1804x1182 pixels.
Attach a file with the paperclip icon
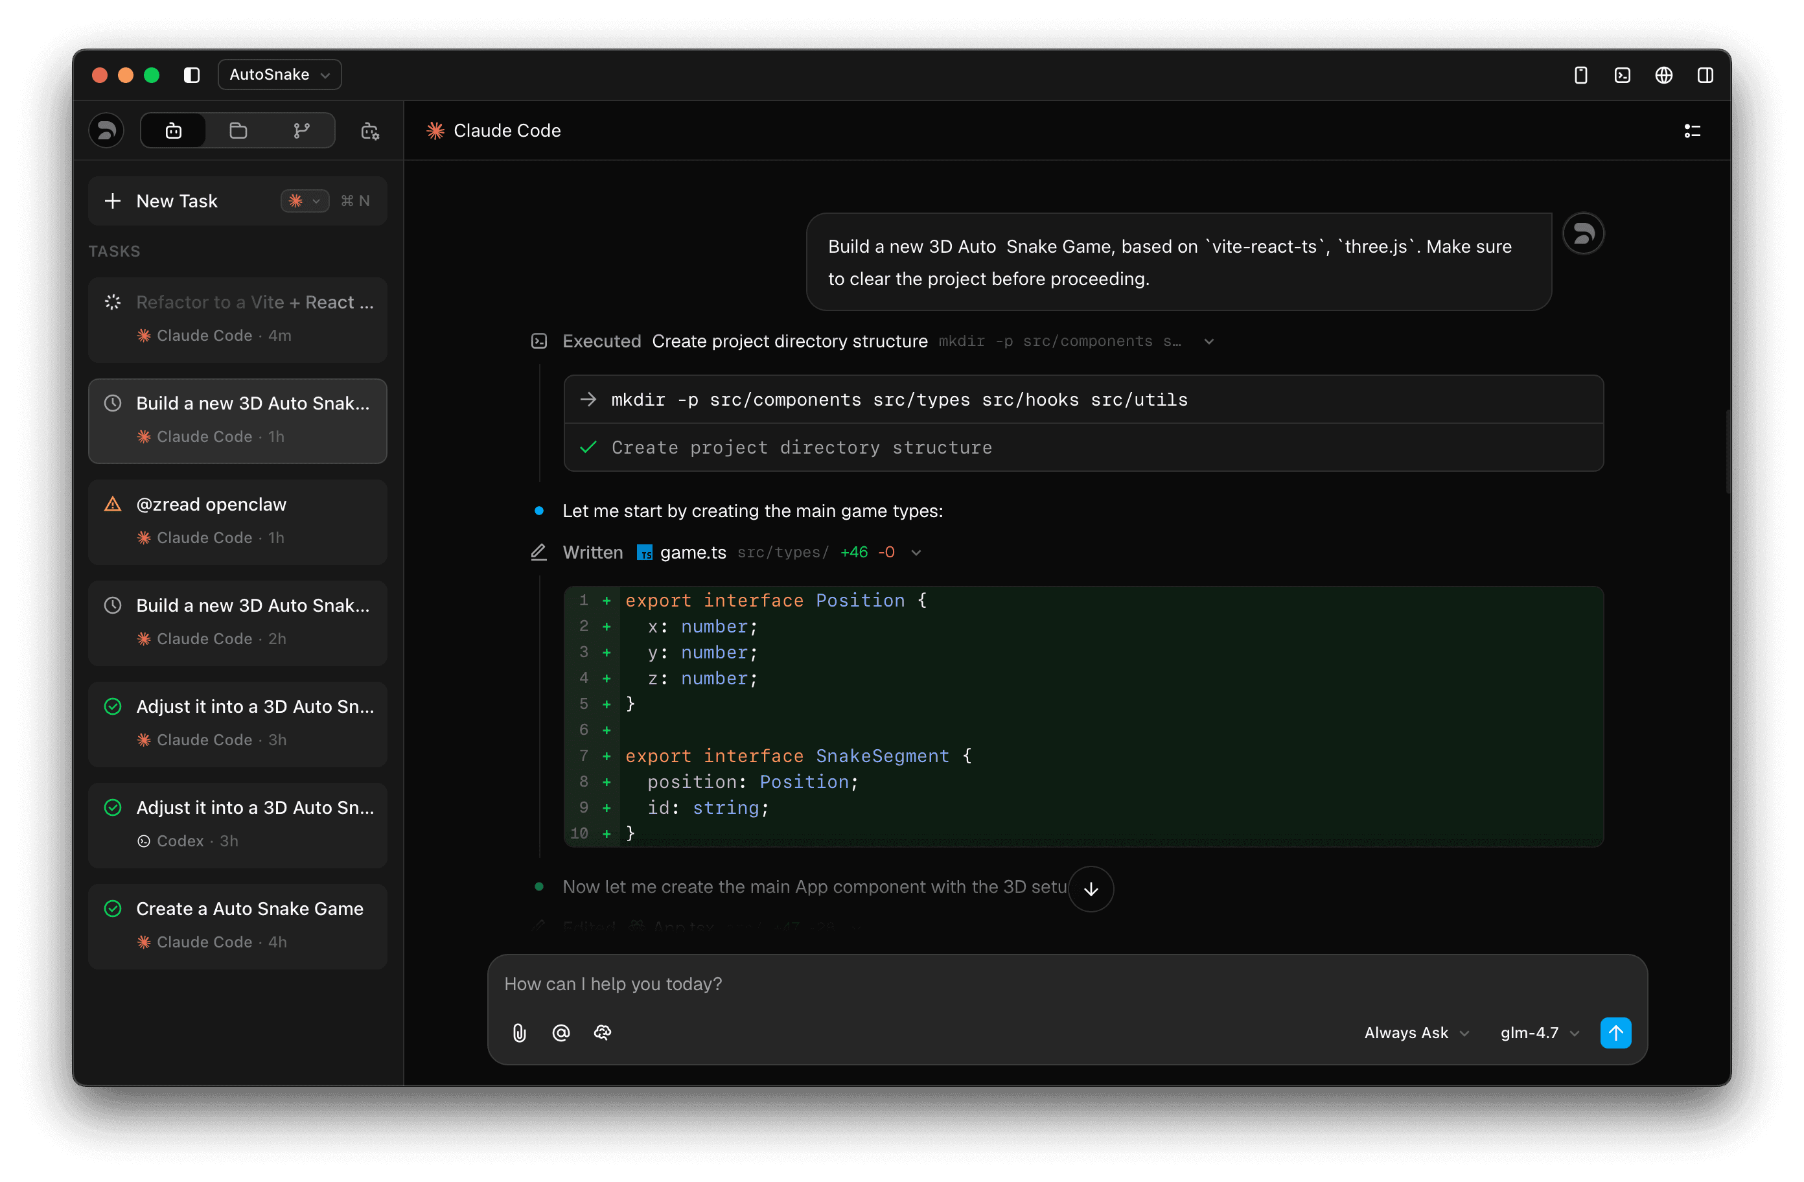pos(519,1033)
